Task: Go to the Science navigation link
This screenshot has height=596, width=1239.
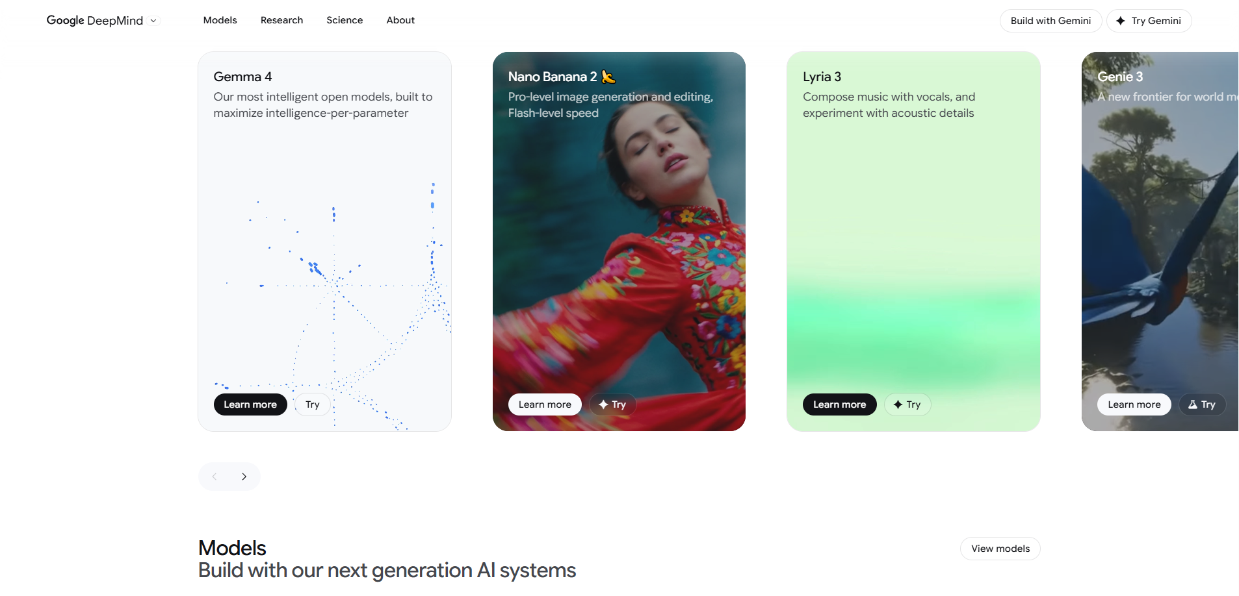Action: coord(345,20)
